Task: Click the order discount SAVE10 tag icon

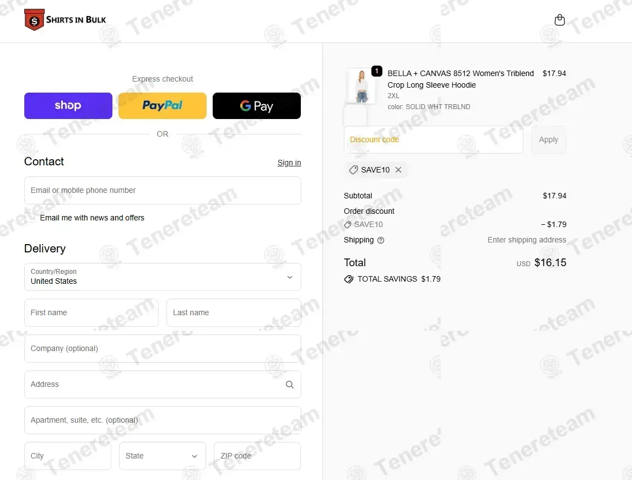Action: tap(348, 224)
